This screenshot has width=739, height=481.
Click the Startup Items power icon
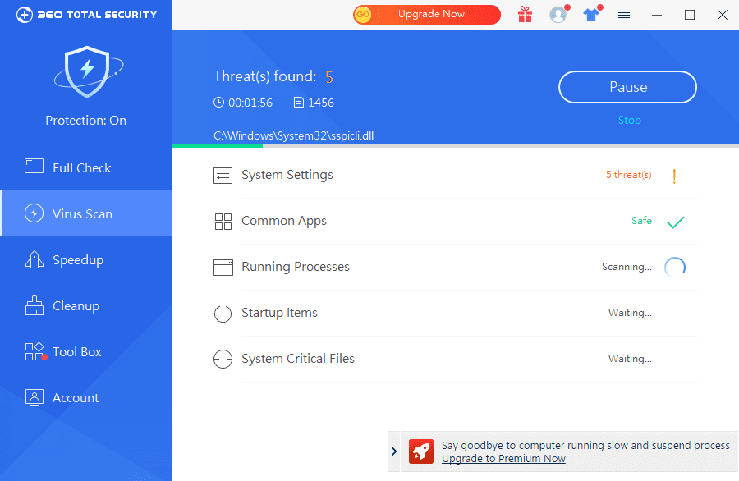coord(223,313)
